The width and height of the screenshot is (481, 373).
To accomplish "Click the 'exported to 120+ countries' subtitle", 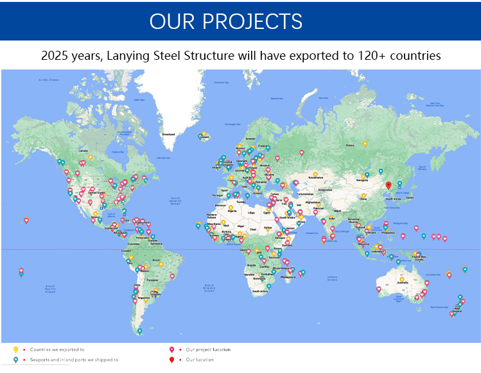I will (x=365, y=55).
